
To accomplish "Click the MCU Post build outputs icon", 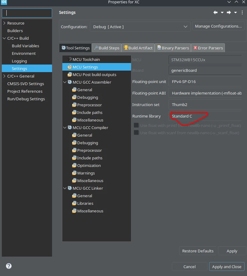I will 70,75.
